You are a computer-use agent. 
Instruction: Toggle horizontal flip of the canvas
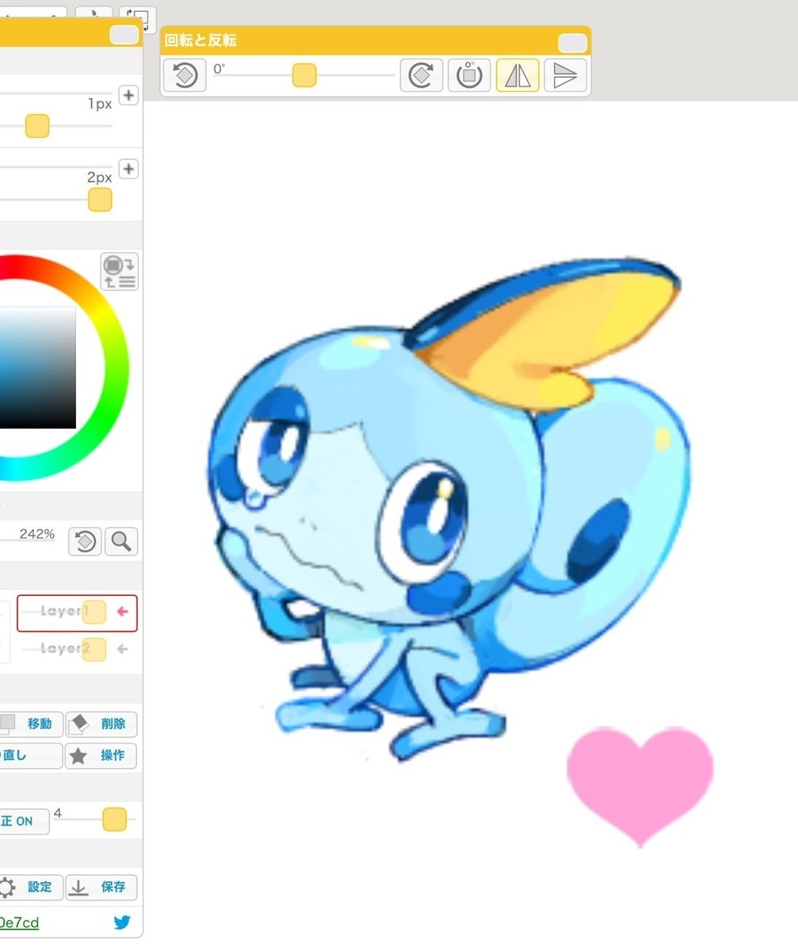(517, 75)
